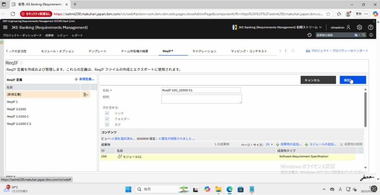Viewport: 380px width, 195px height.
Task: Open the browser favorites list icon
Action: [339, 14]
